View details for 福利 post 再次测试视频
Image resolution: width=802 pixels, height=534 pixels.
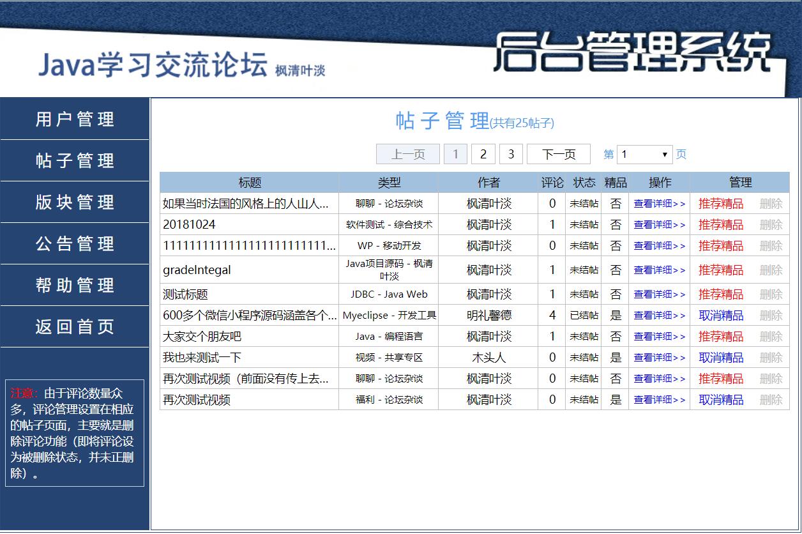(x=660, y=400)
